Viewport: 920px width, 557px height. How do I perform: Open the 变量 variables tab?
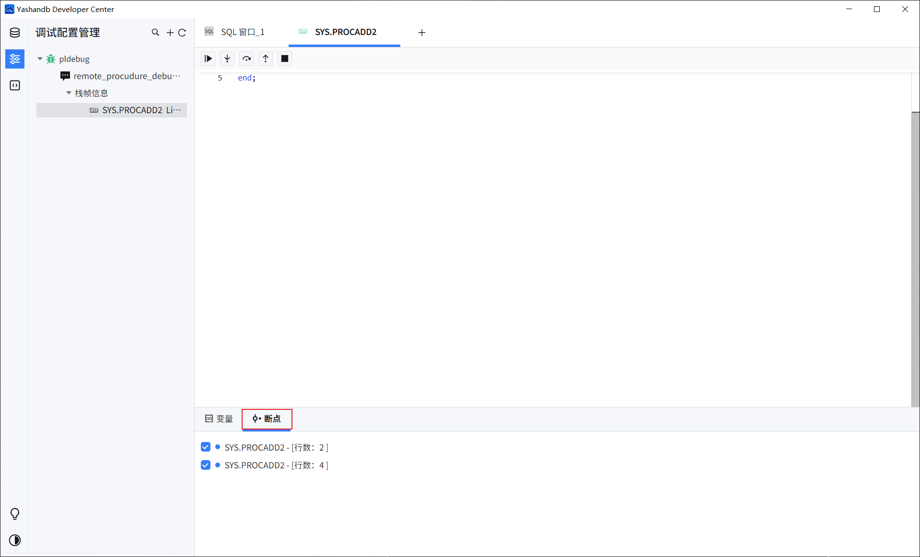(219, 418)
